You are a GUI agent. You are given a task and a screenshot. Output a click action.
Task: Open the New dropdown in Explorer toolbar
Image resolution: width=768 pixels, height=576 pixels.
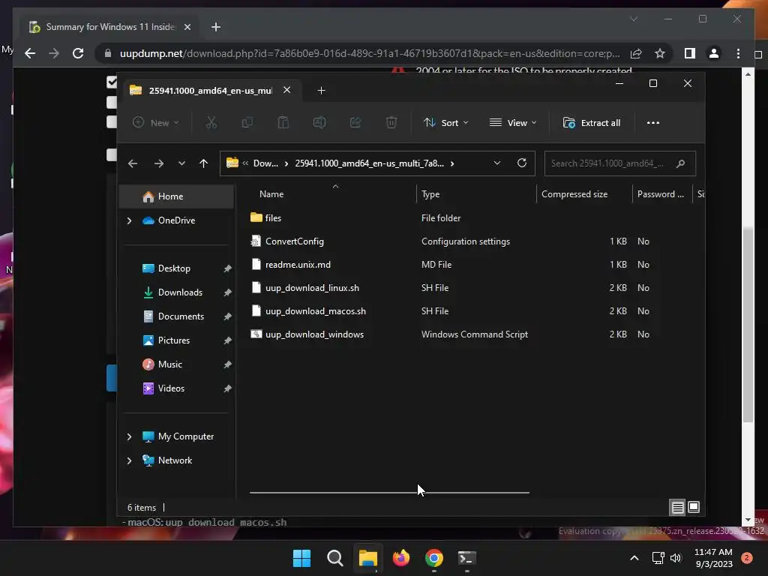[156, 123]
